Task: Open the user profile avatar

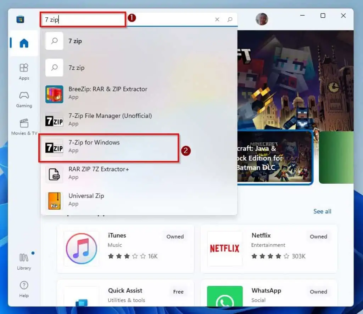Action: (262, 19)
